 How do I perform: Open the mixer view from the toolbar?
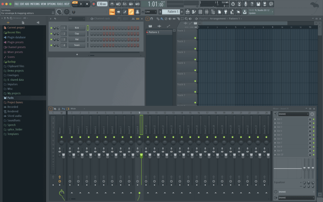(206, 12)
